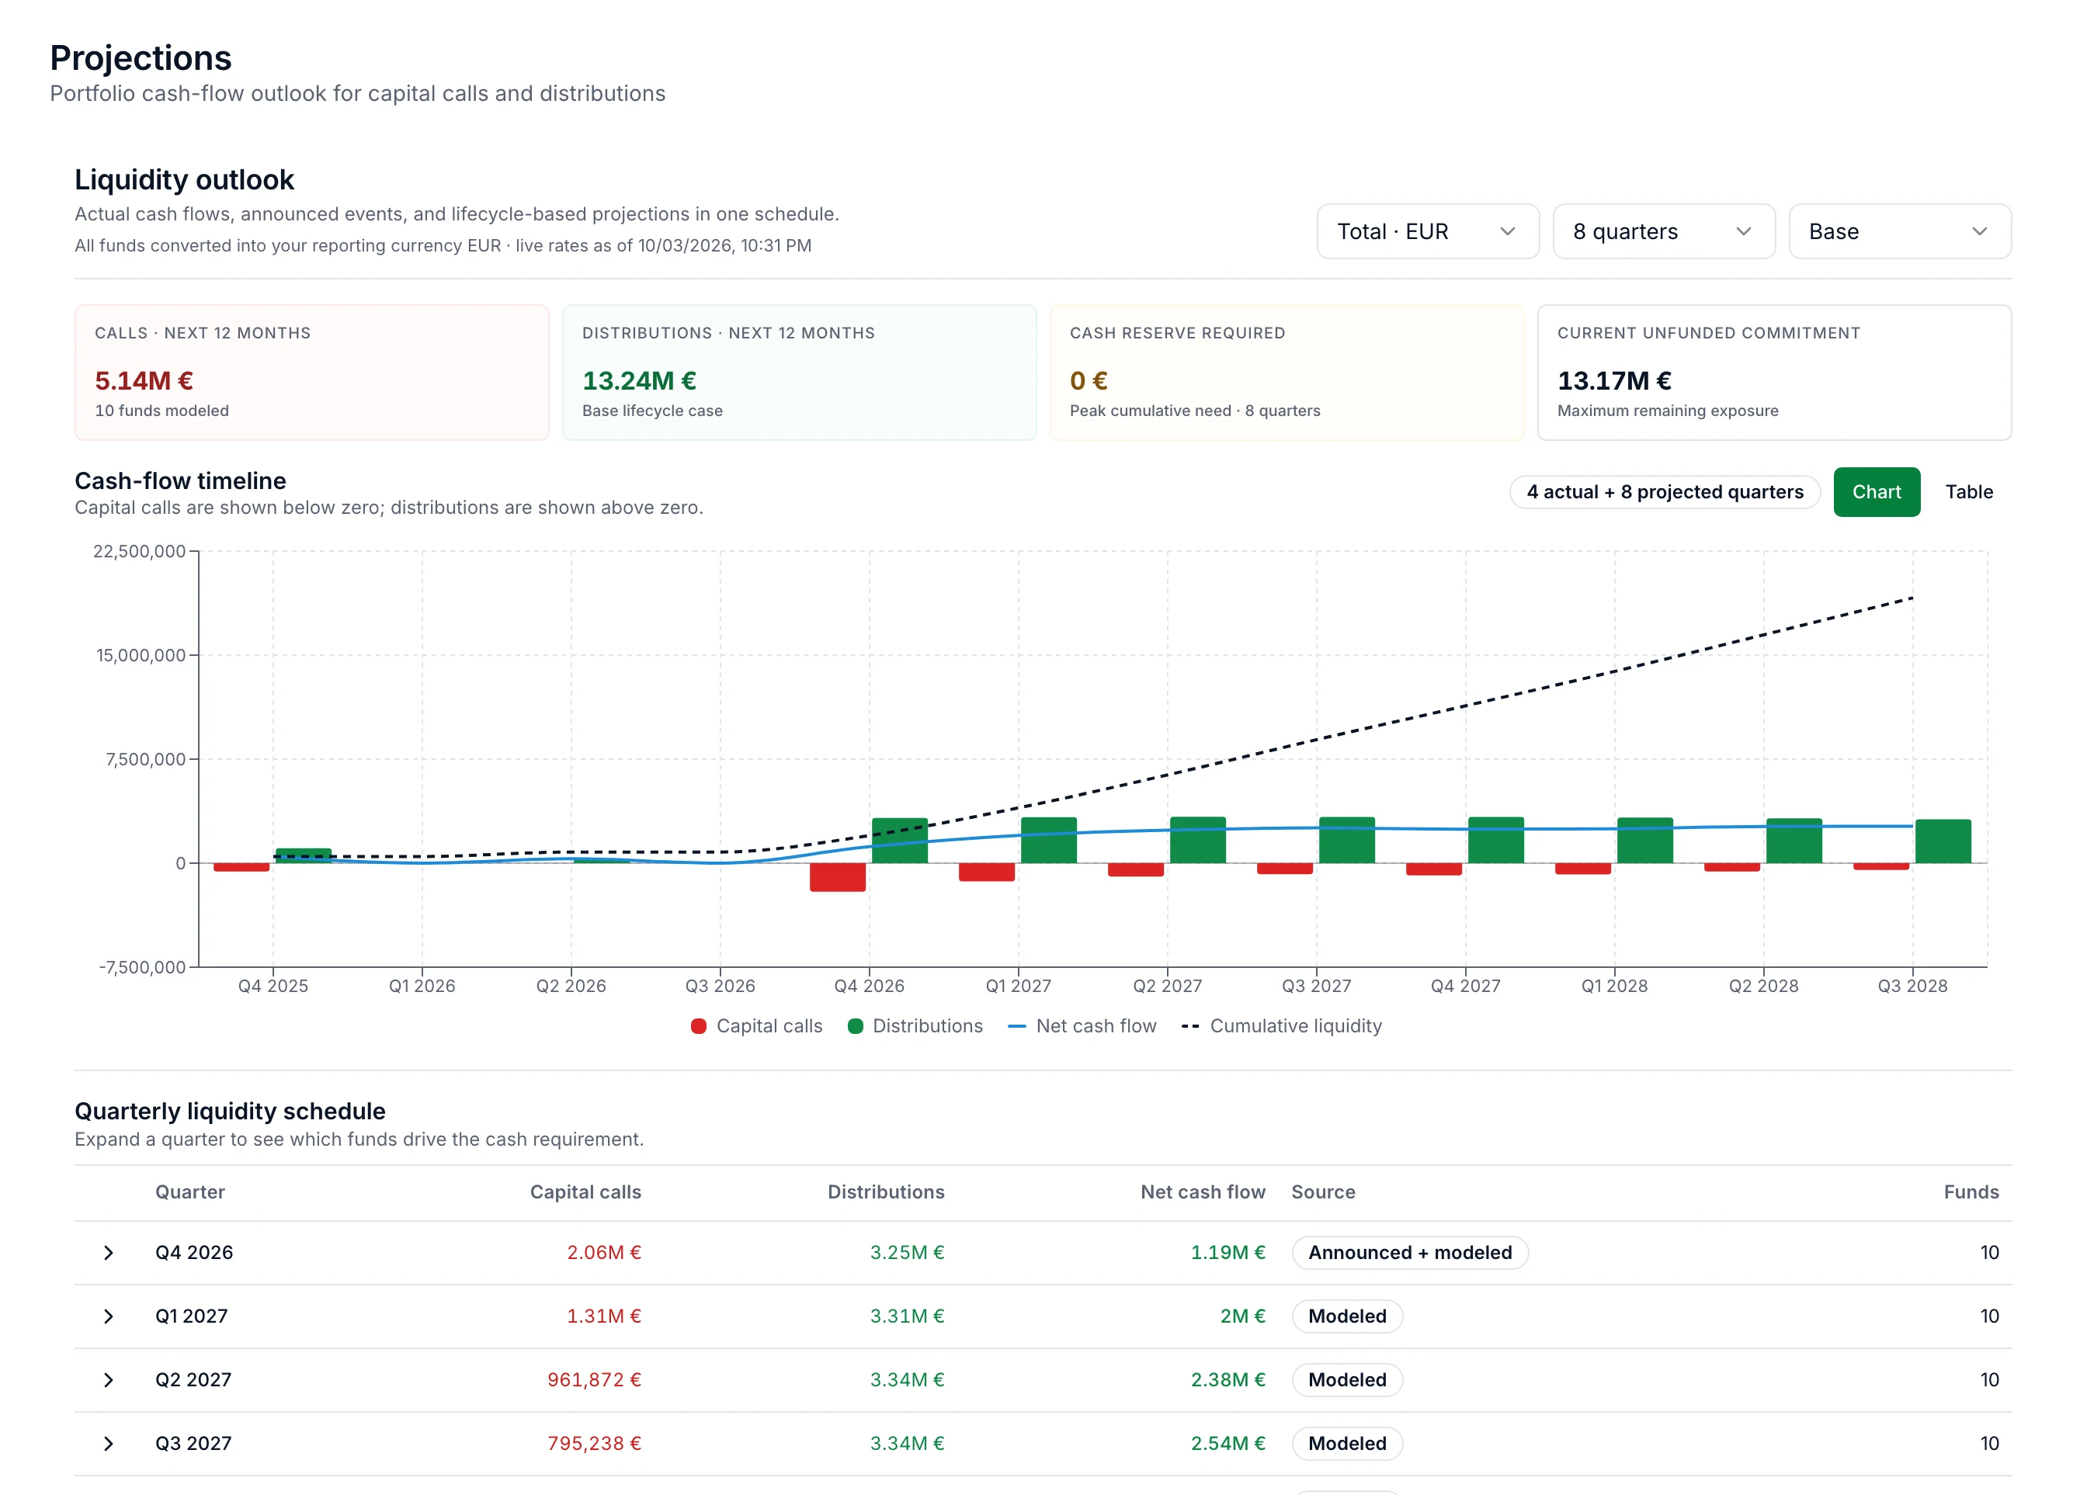Screen dimensions: 2087x1495
Task: Click the Modeled badge in Q3 2027 row
Action: (1347, 1444)
